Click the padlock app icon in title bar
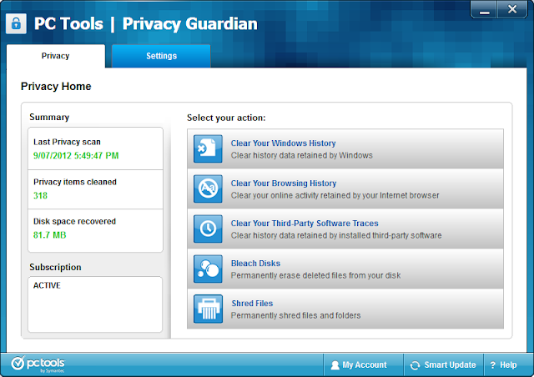The width and height of the screenshot is (534, 377). coord(16,23)
